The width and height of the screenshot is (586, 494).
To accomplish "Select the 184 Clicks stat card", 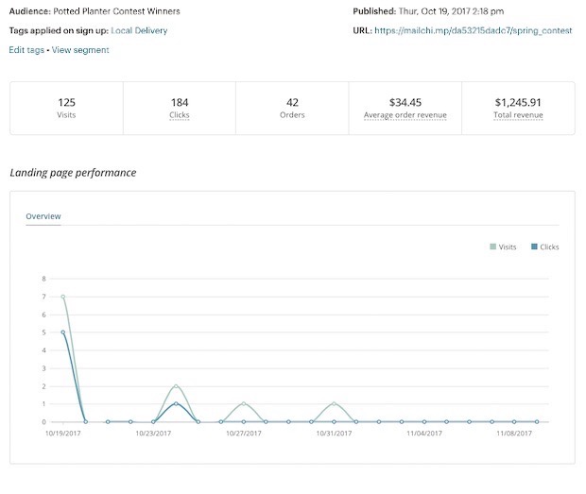I will [x=180, y=108].
